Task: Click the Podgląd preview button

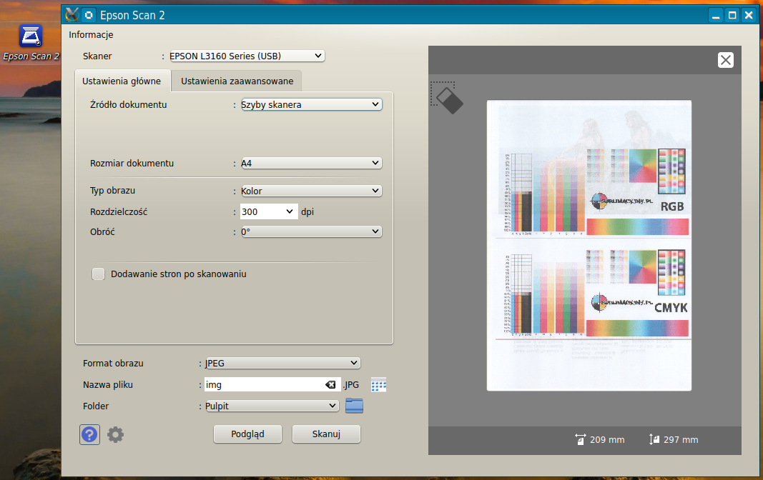Action: pos(247,434)
